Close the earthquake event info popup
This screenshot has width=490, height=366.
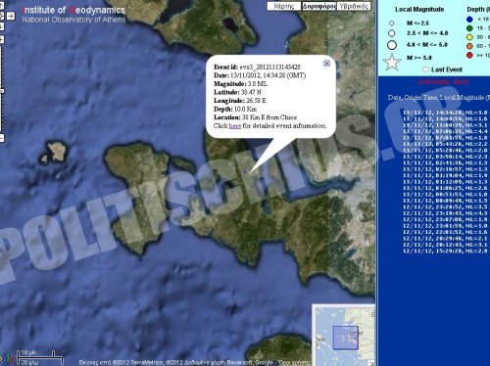[326, 64]
